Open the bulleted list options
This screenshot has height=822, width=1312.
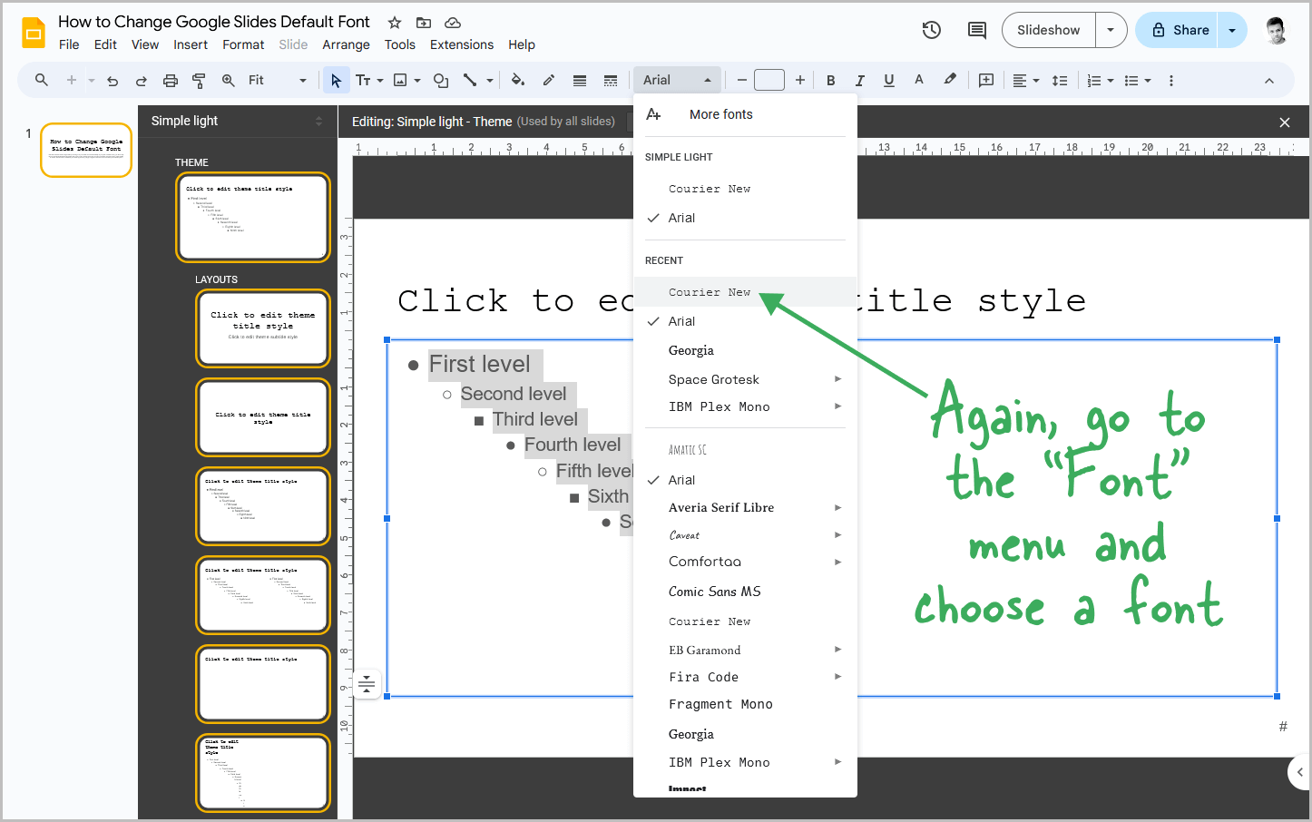click(x=1138, y=81)
